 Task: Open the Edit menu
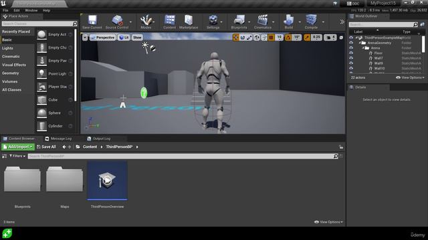tap(17, 11)
